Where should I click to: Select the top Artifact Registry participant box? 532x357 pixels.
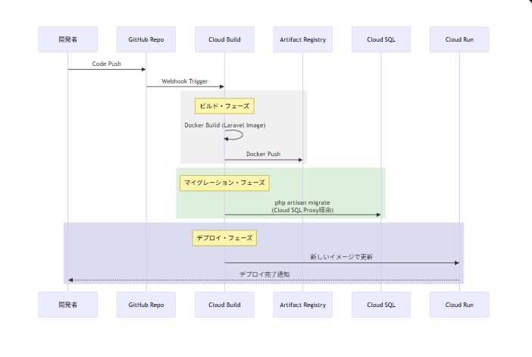click(302, 39)
